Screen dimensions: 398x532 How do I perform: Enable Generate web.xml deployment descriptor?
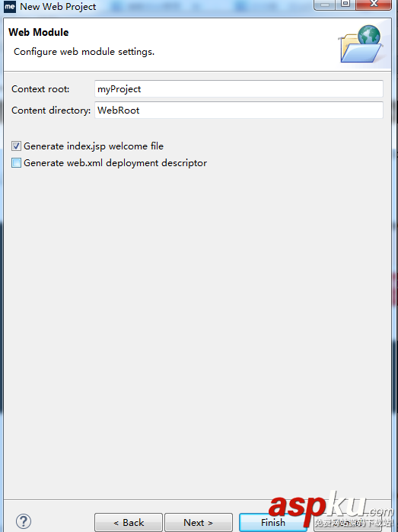tap(16, 163)
